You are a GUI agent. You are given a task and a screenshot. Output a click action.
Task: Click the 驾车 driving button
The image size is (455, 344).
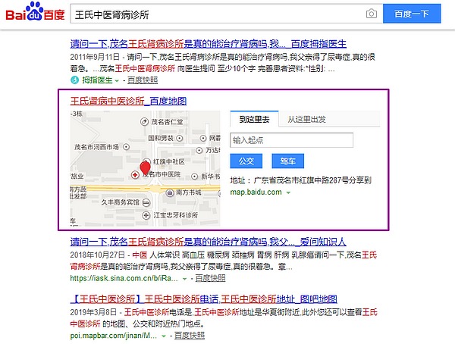tap(287, 161)
